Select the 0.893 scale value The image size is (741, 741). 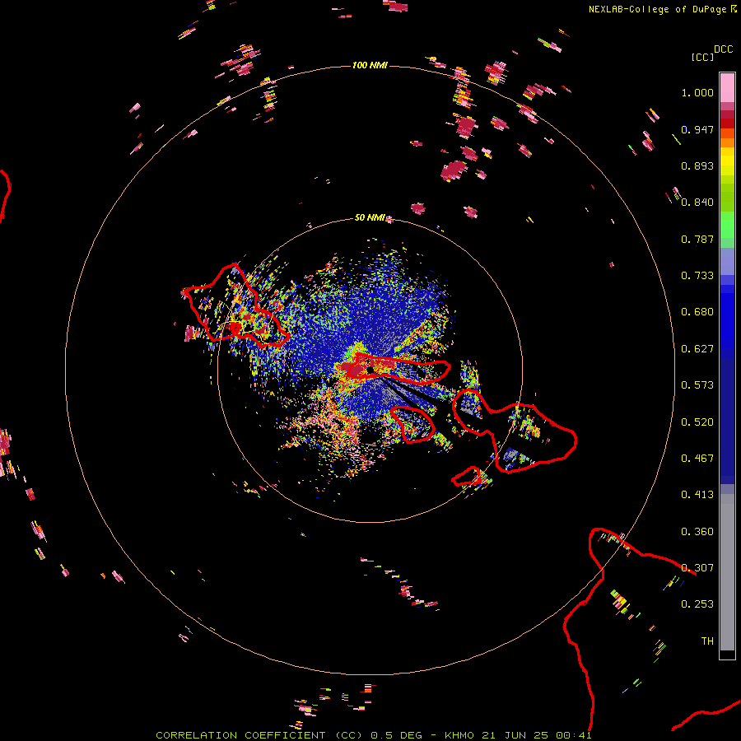697,165
